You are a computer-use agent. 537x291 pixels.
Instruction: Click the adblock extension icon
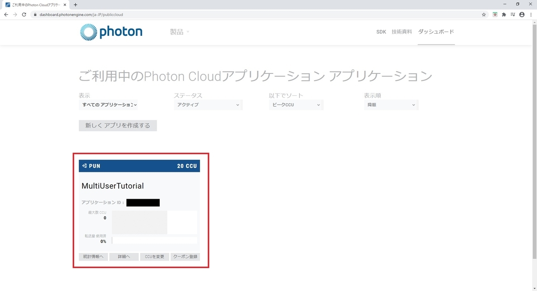click(494, 14)
